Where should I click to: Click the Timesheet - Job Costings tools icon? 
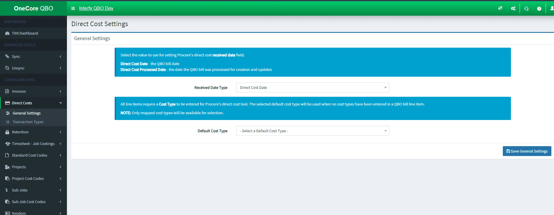[8, 144]
